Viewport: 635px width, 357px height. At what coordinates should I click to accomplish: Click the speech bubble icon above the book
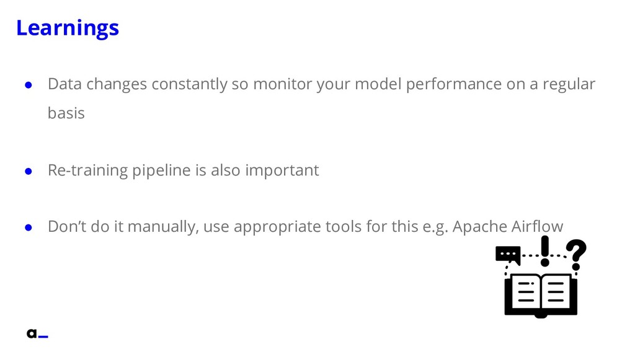[x=508, y=256]
